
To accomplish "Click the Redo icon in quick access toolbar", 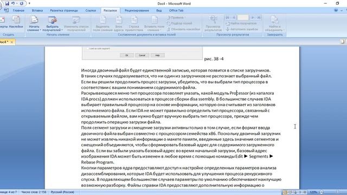I will pos(22,3).
